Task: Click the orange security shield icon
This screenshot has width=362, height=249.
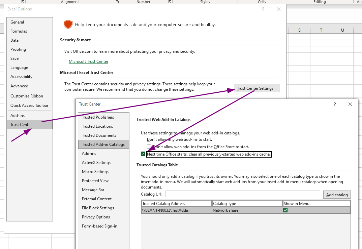Action: (x=68, y=25)
